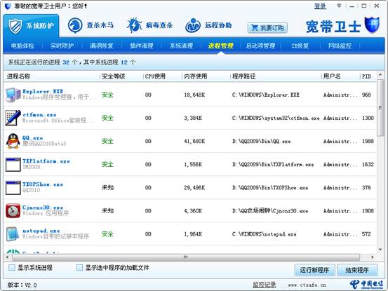Click the Explorer.EXE computer icon
Image resolution: width=388 pixels, height=291 pixels.
tap(13, 95)
